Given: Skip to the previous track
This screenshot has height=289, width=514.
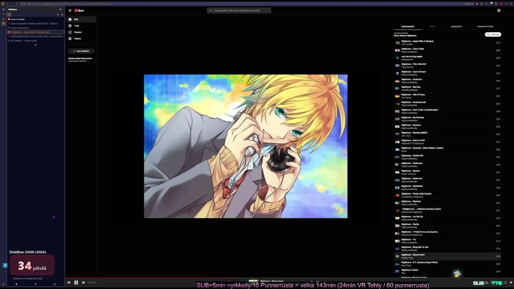Looking at the screenshot, I should (69, 283).
